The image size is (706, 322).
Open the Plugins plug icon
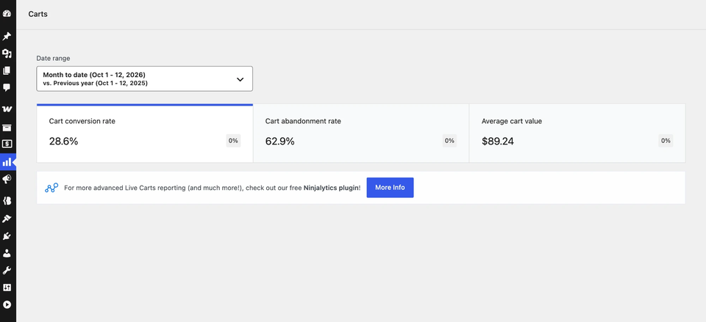pos(7,236)
